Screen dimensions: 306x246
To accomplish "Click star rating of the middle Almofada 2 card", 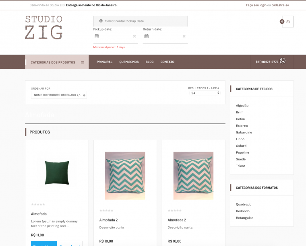I will click(x=106, y=211).
